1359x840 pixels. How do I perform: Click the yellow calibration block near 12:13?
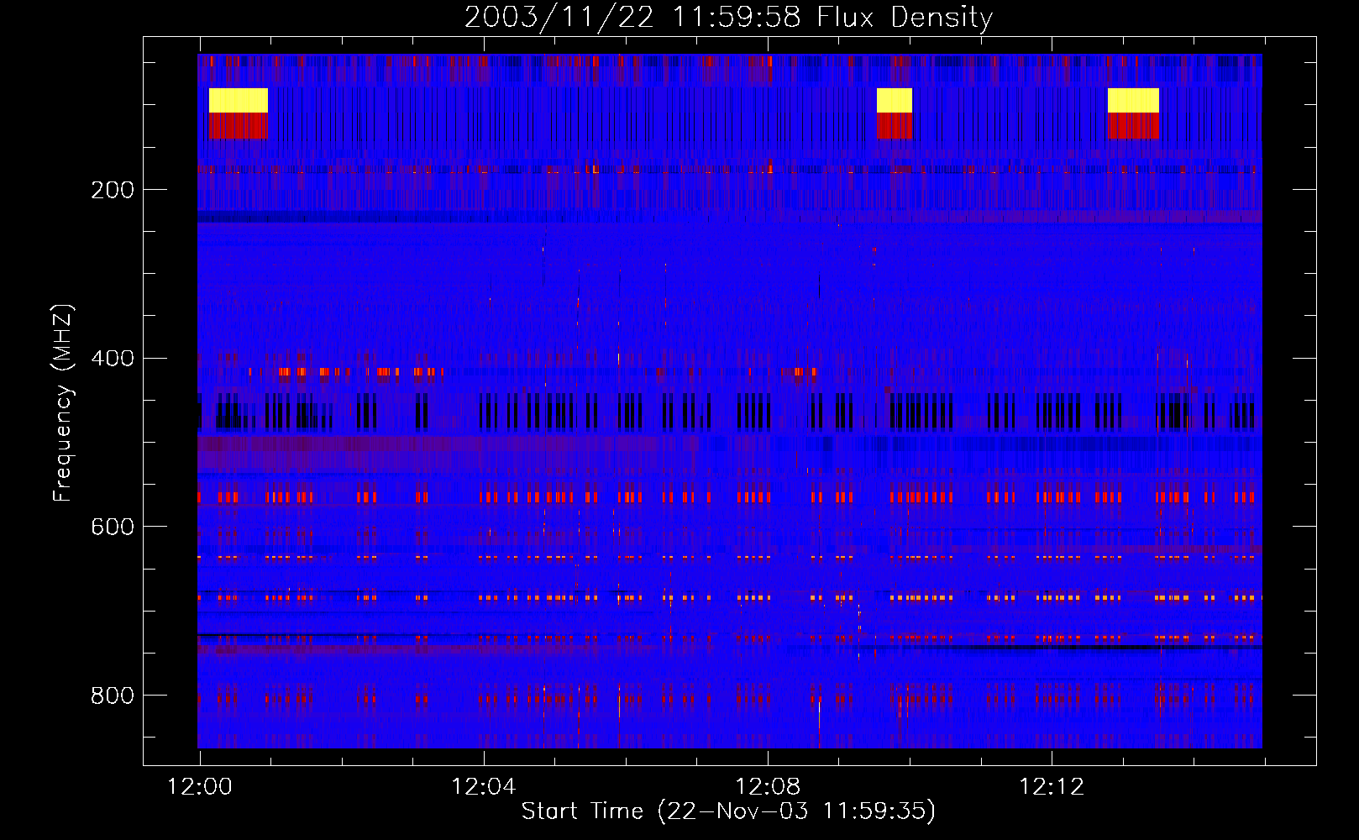coord(1133,101)
